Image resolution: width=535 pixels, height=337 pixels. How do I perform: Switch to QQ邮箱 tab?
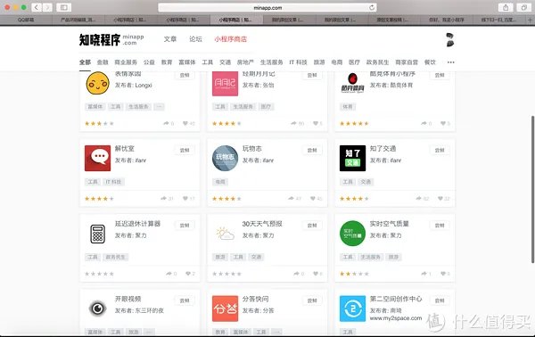coord(26,20)
